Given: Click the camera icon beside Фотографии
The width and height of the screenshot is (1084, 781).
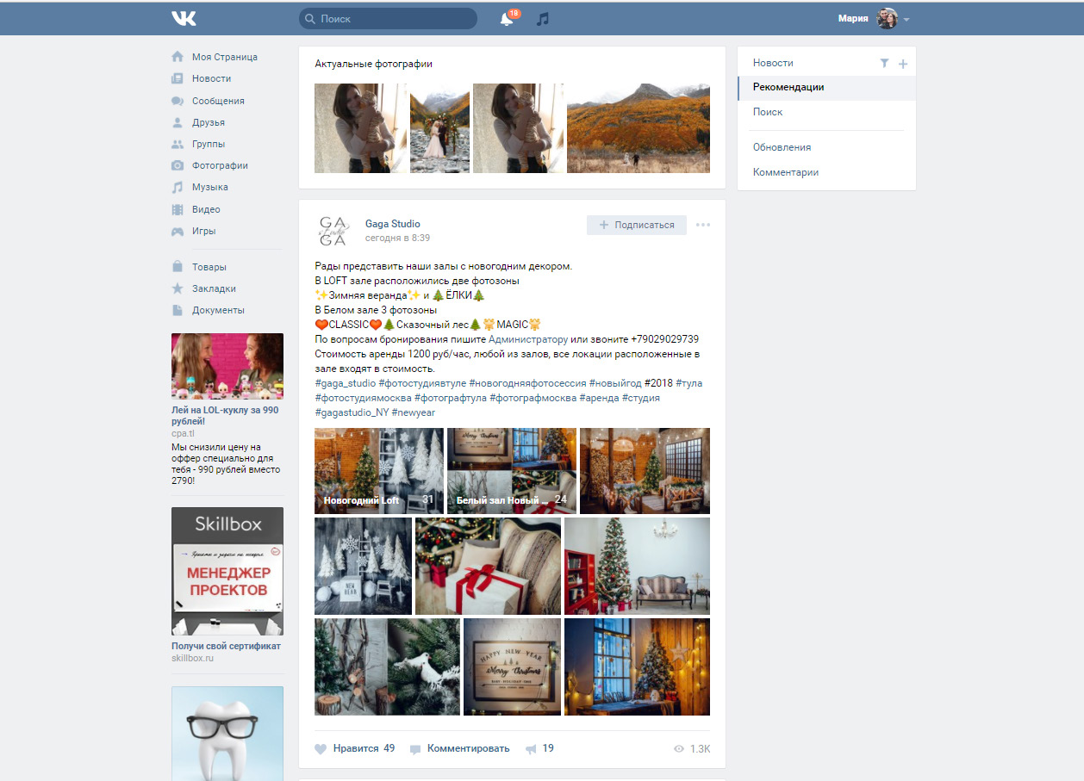Looking at the screenshot, I should point(178,165).
